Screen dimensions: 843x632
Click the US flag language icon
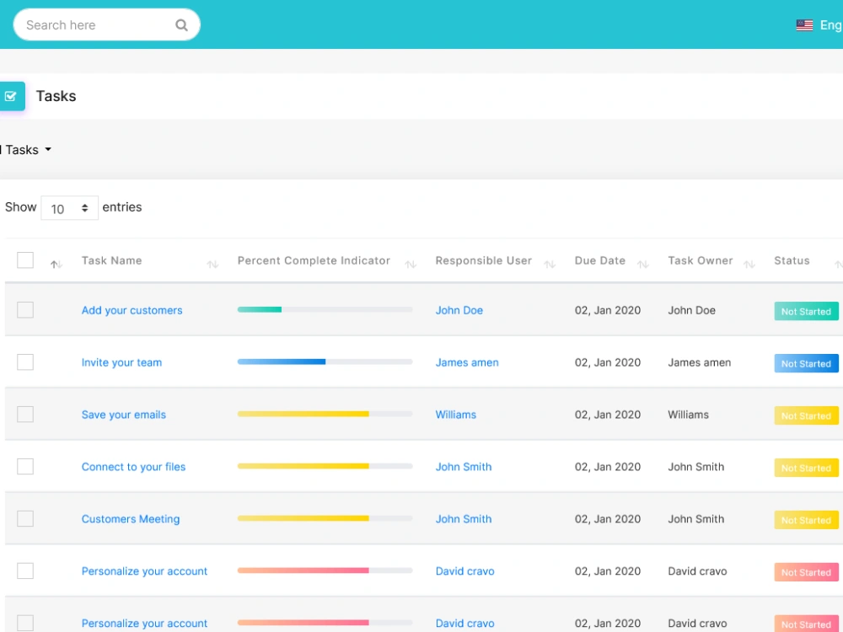(804, 25)
